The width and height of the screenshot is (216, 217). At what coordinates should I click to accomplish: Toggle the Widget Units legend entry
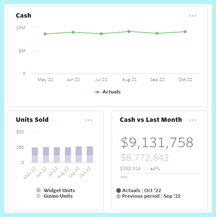[56, 190]
